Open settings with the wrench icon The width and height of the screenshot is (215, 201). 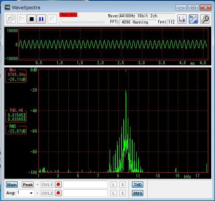click(205, 19)
